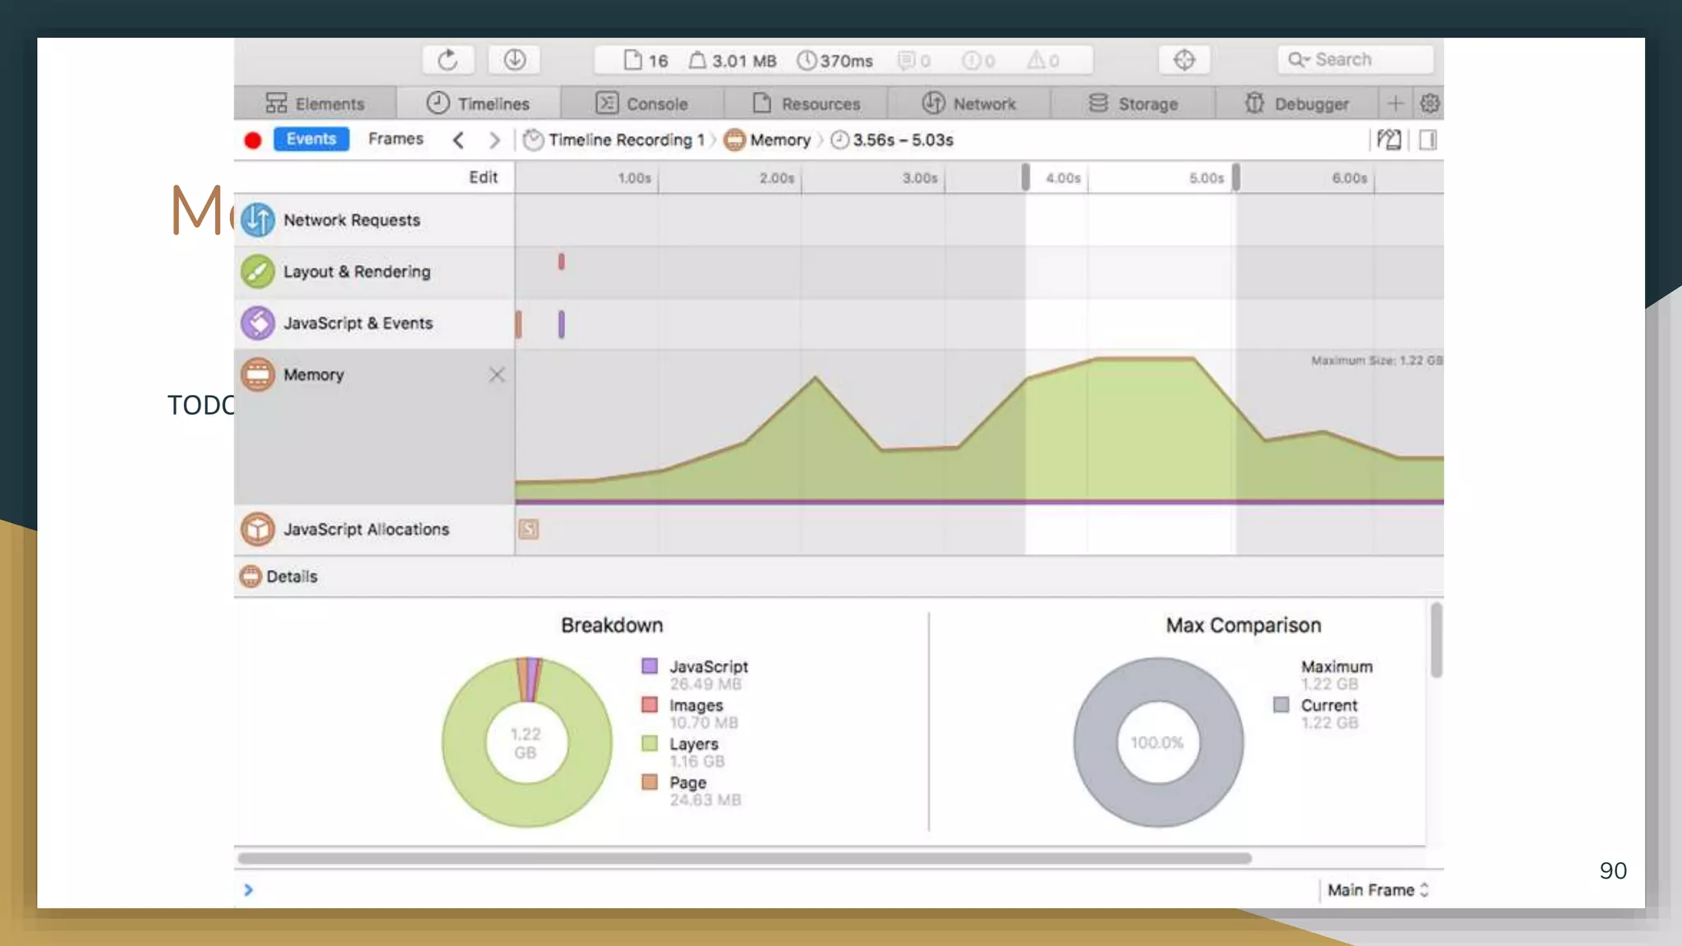Click the vertical scrollbar in Details
The width and height of the screenshot is (1682, 946).
point(1436,641)
